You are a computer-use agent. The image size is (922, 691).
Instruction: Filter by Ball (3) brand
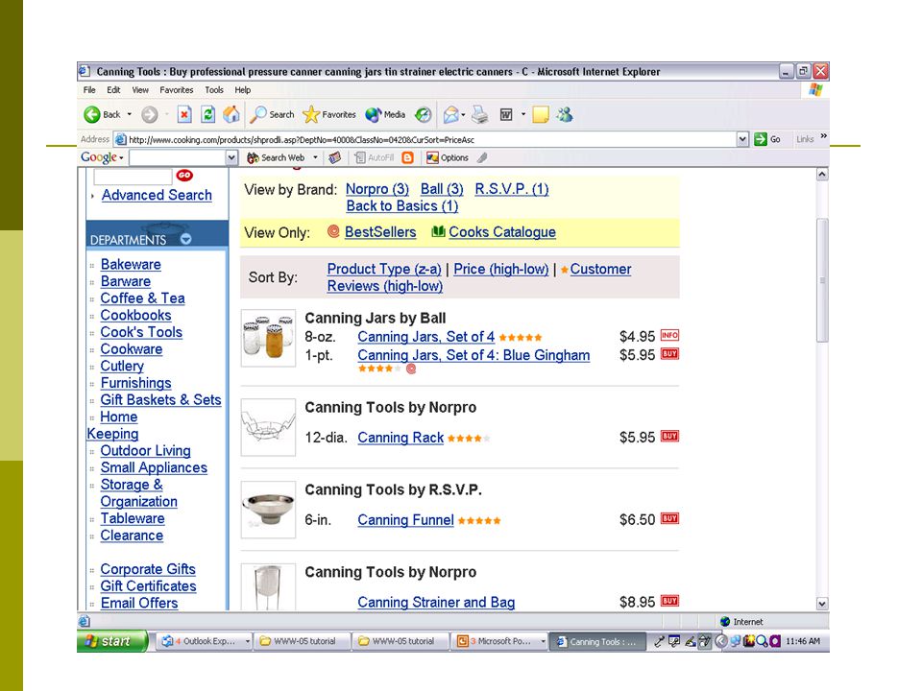tap(442, 189)
